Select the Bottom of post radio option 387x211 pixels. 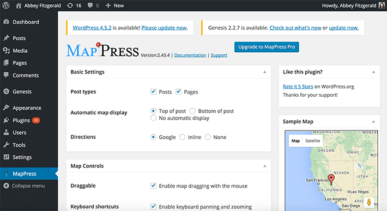tap(192, 111)
